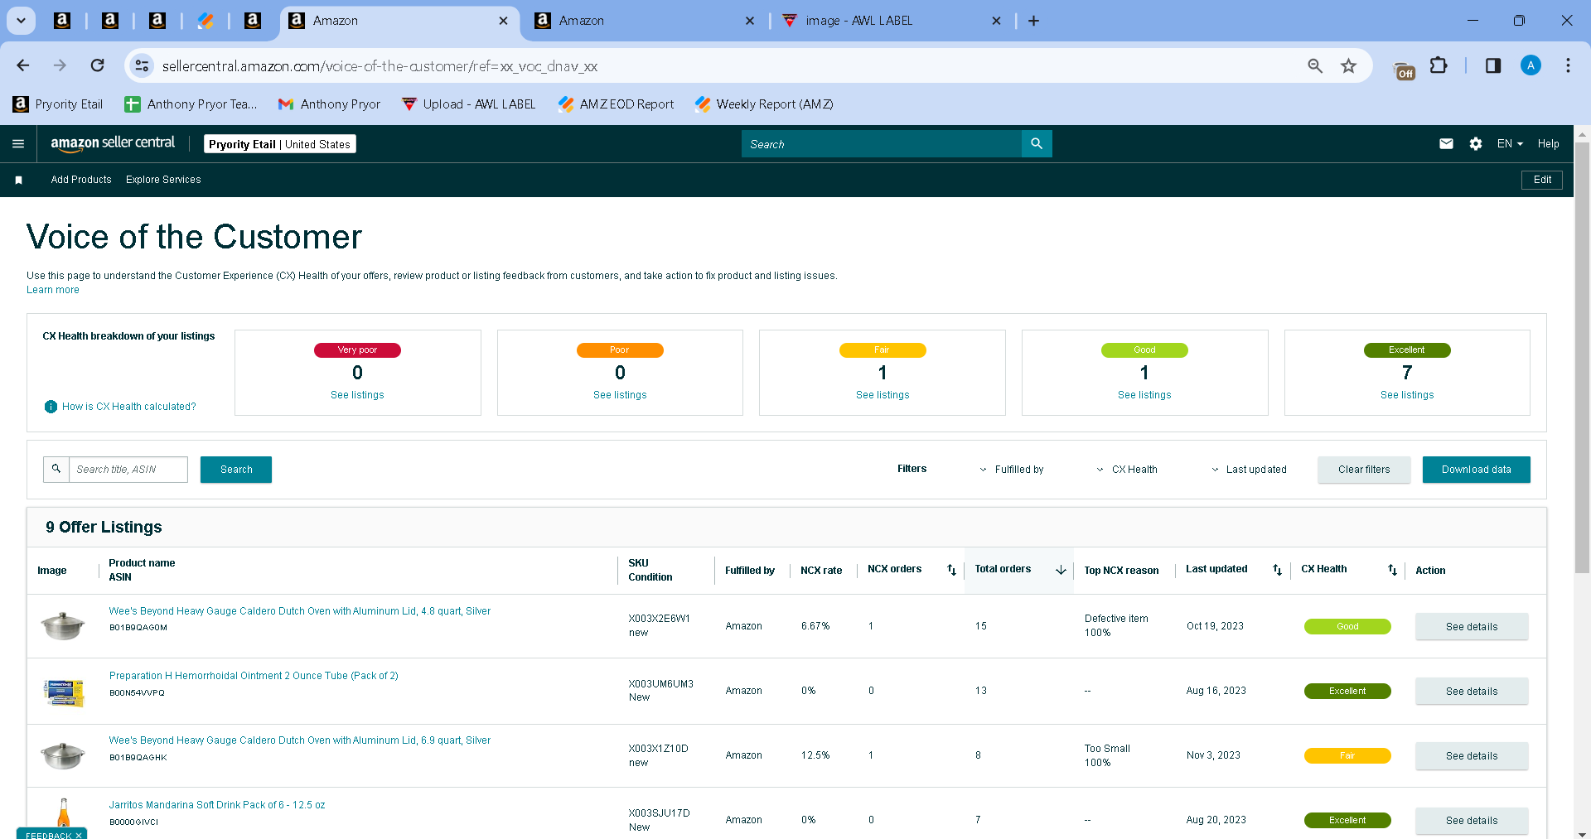Click the teal Search button

[236, 470]
